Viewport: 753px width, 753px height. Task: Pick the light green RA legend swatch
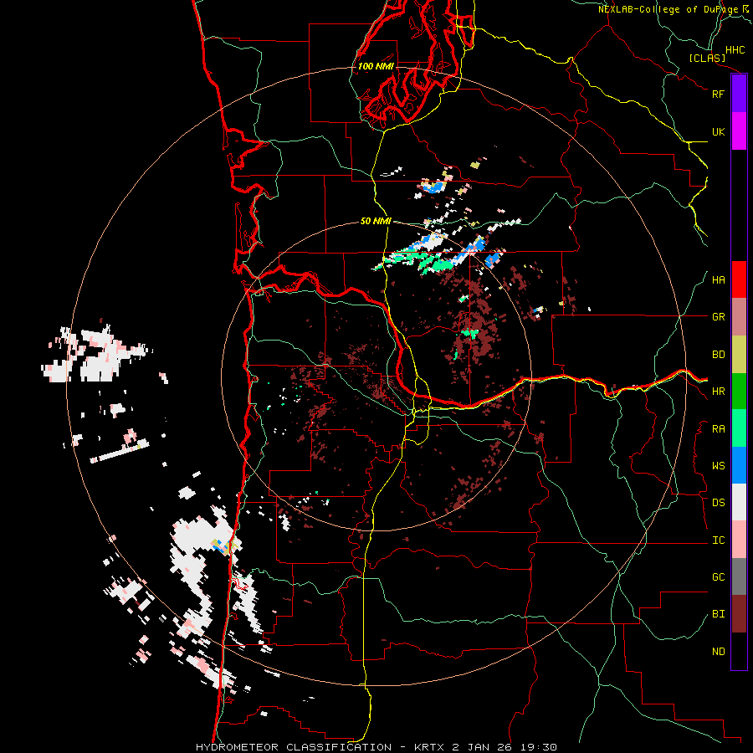coord(739,428)
